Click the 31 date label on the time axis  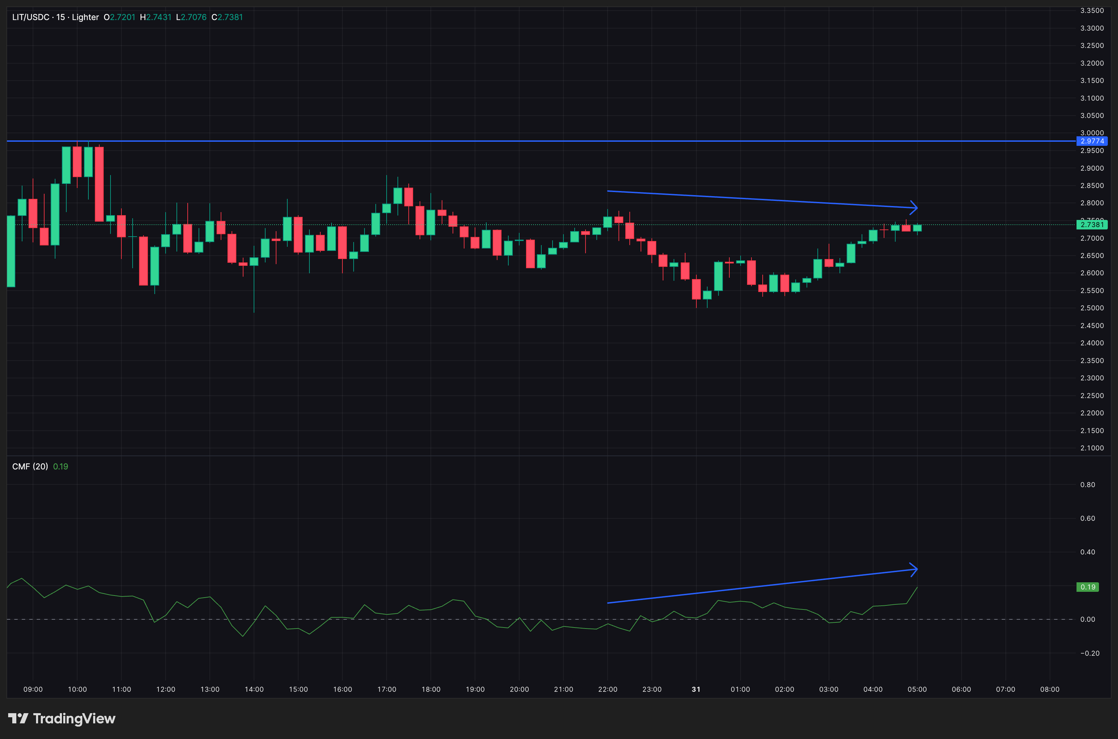[696, 689]
